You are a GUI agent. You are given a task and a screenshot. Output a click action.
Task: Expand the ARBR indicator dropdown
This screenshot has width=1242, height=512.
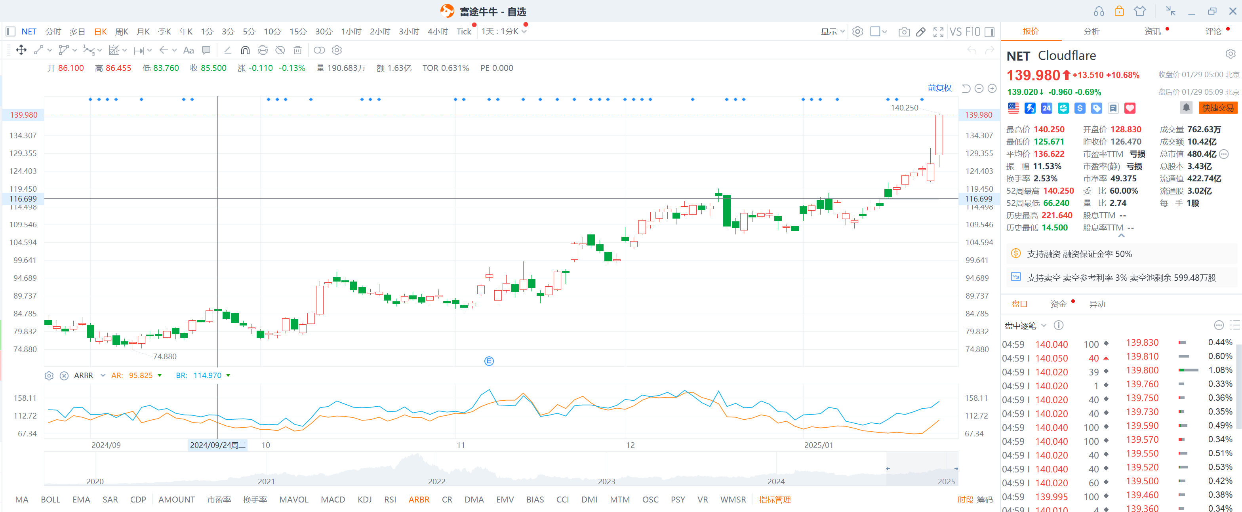(x=103, y=375)
